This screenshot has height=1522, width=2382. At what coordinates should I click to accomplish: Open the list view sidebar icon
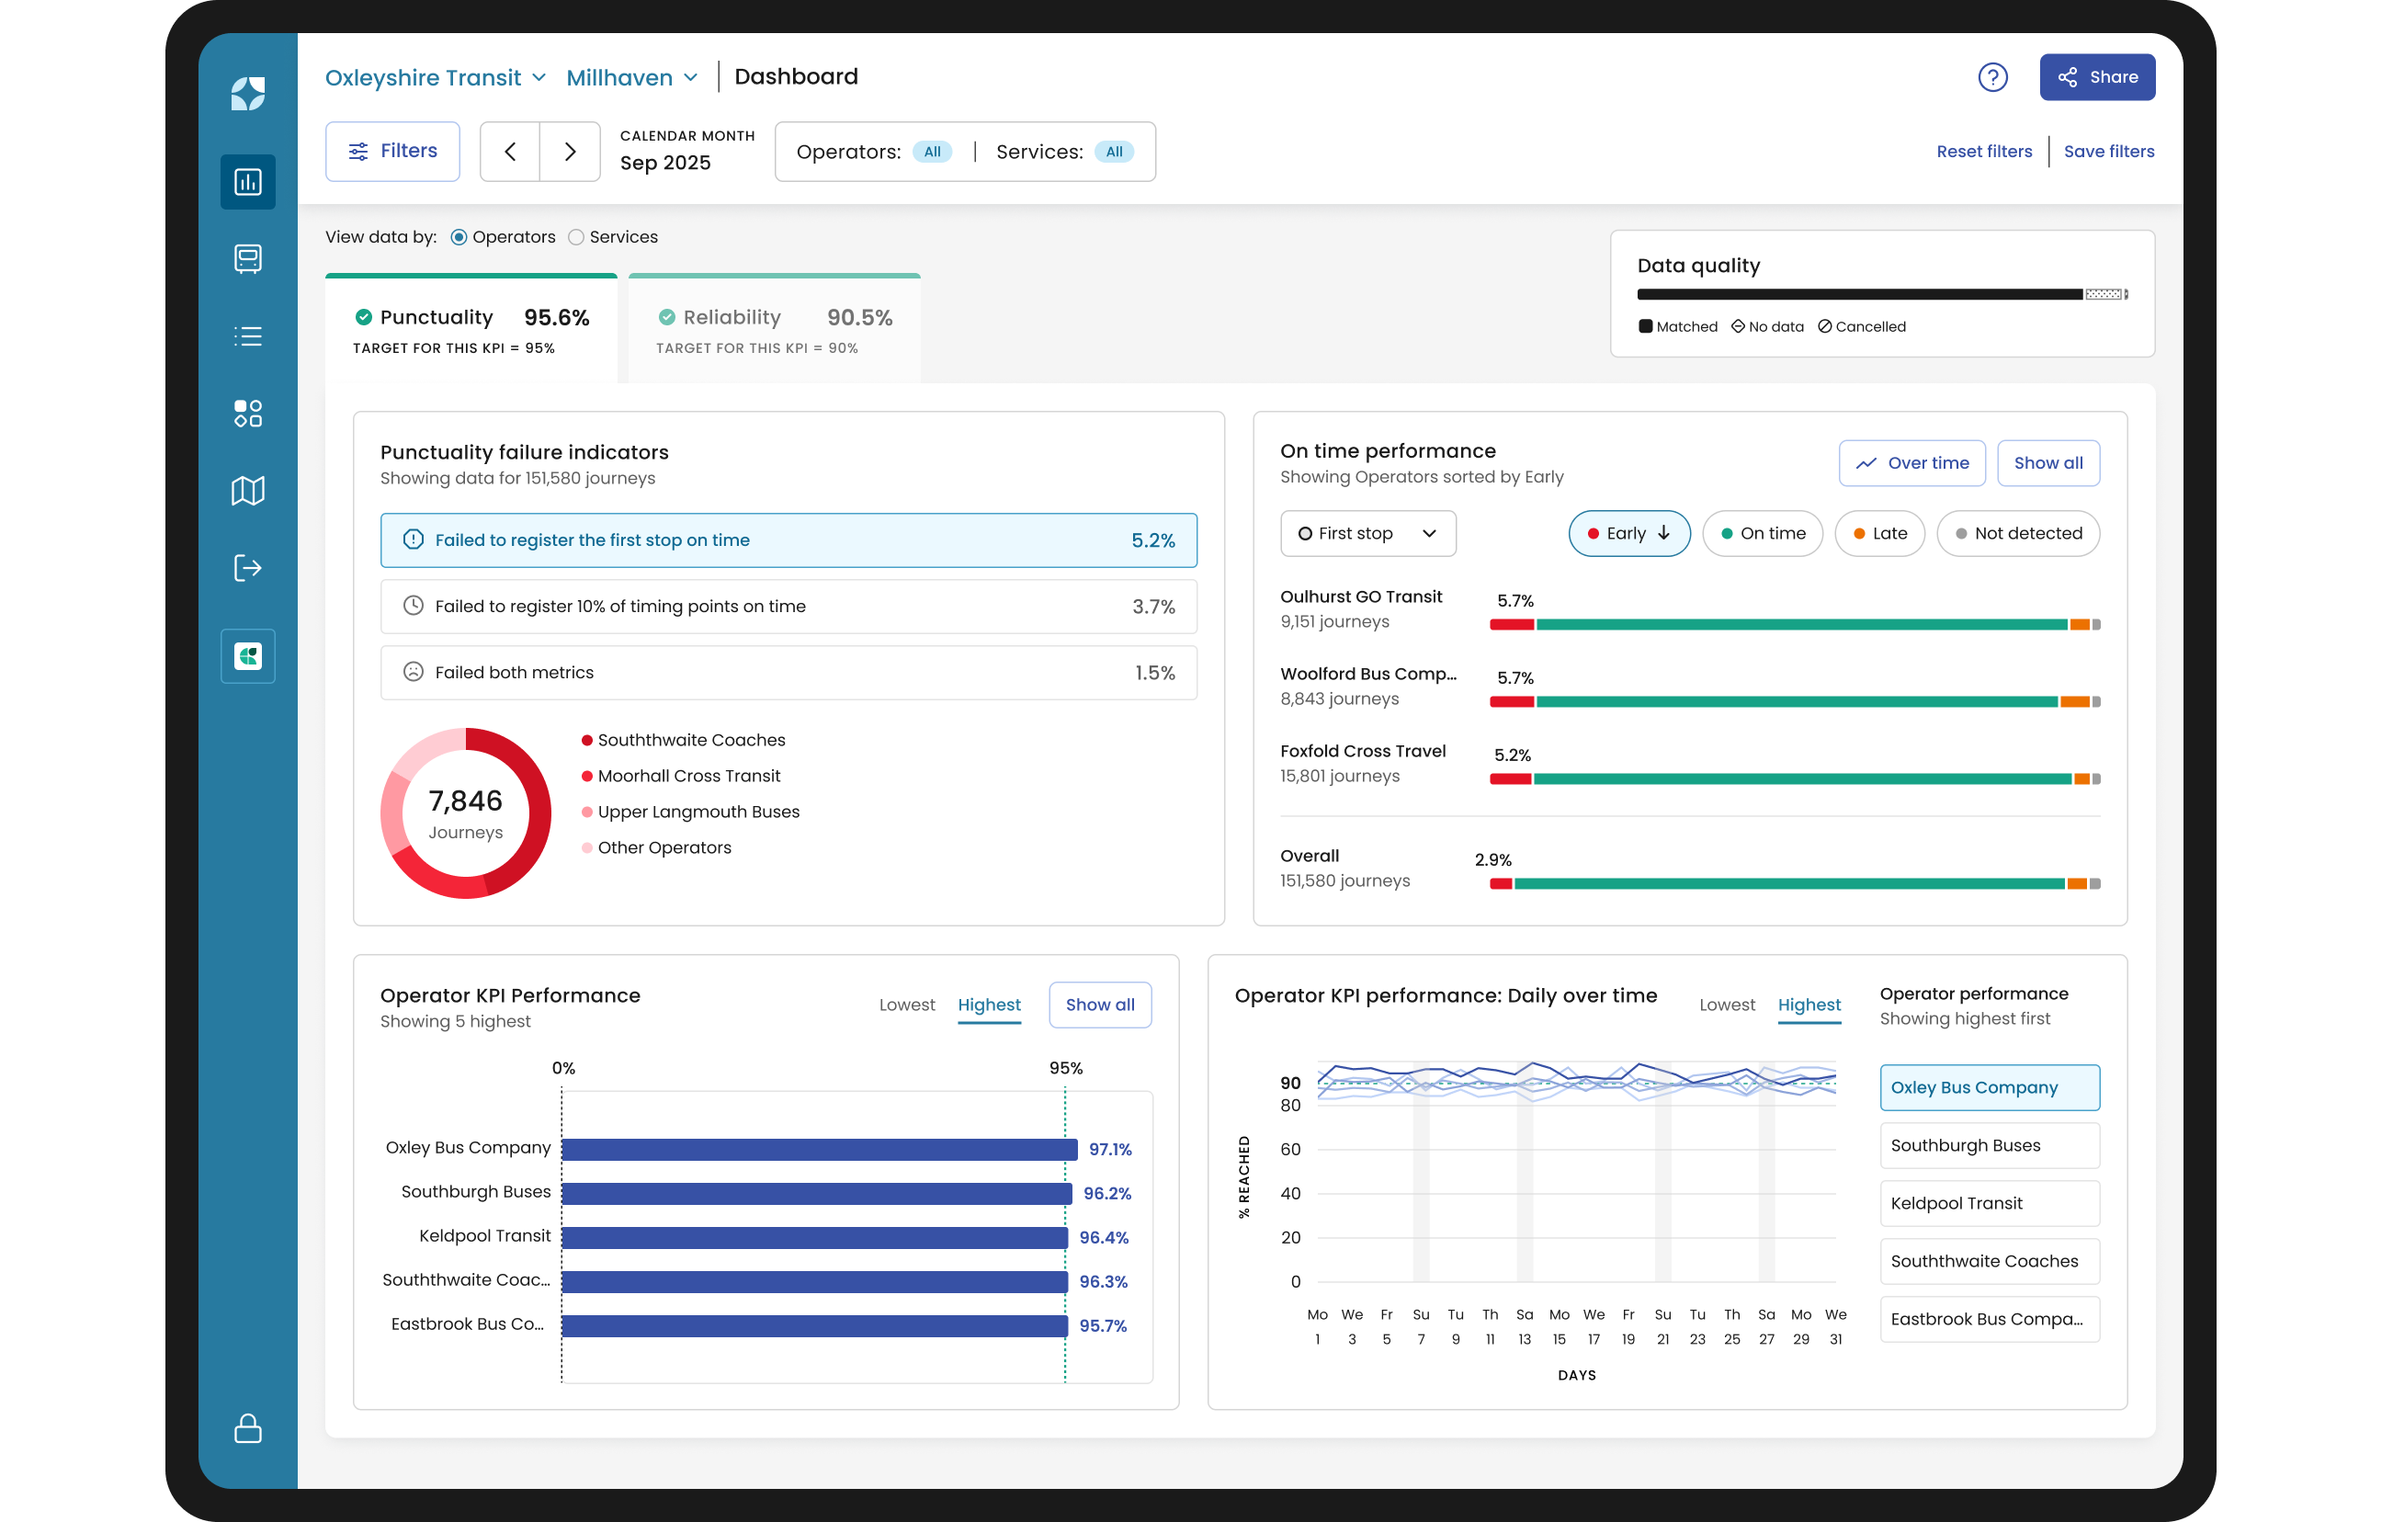click(247, 336)
